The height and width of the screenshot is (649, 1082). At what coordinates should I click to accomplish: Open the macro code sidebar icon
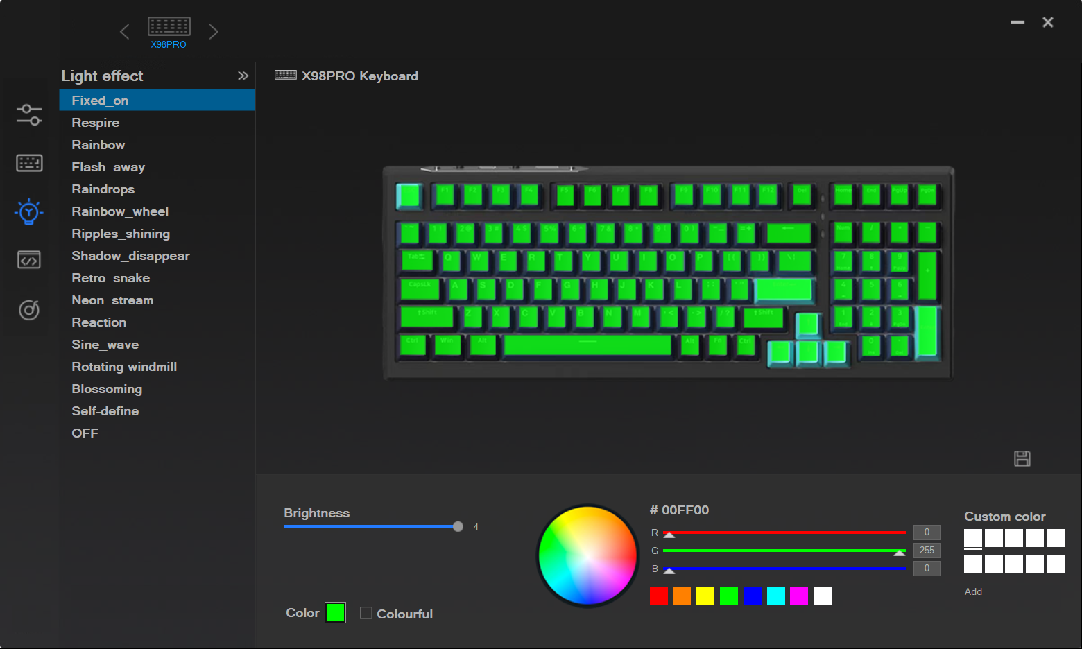[x=29, y=260]
